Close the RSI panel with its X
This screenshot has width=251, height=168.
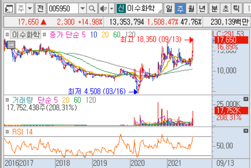click(x=246, y=131)
